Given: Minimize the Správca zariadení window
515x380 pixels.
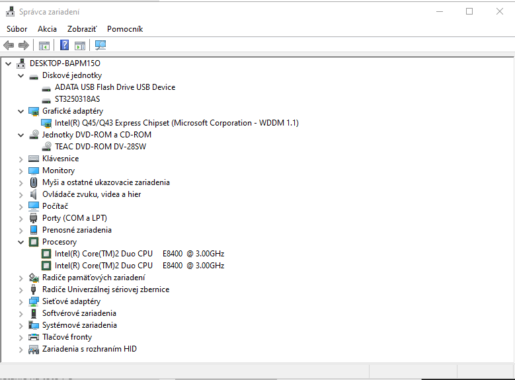Looking at the screenshot, I should (x=440, y=11).
